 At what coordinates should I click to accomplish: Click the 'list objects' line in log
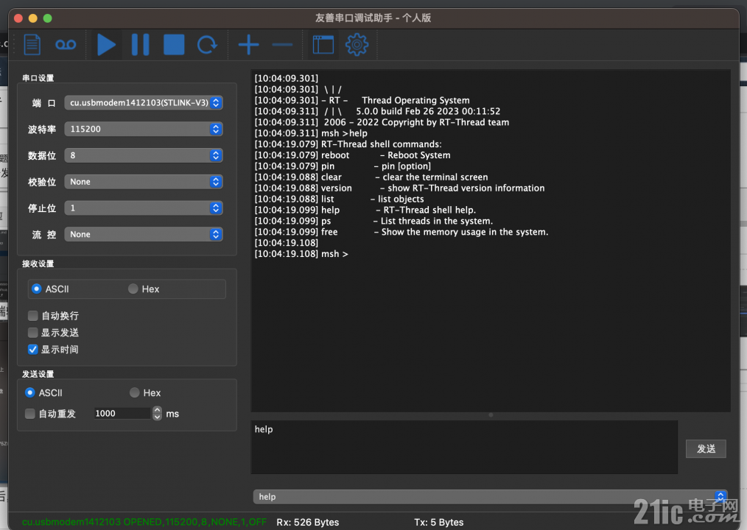click(x=339, y=199)
